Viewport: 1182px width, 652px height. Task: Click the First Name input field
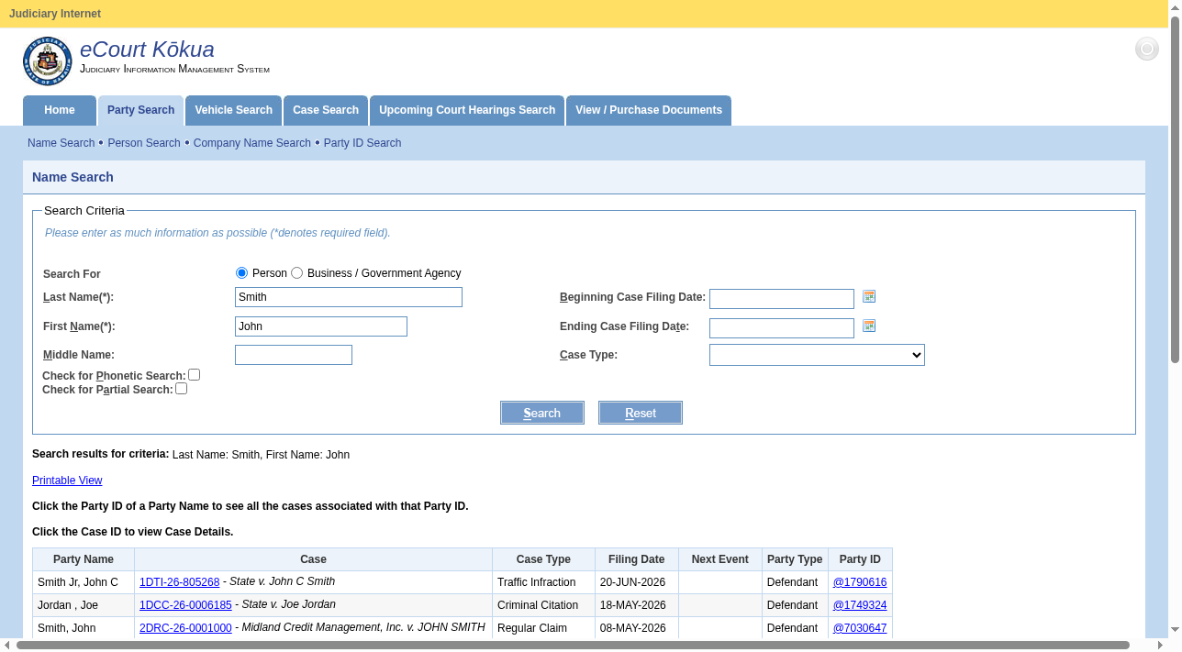click(x=321, y=326)
